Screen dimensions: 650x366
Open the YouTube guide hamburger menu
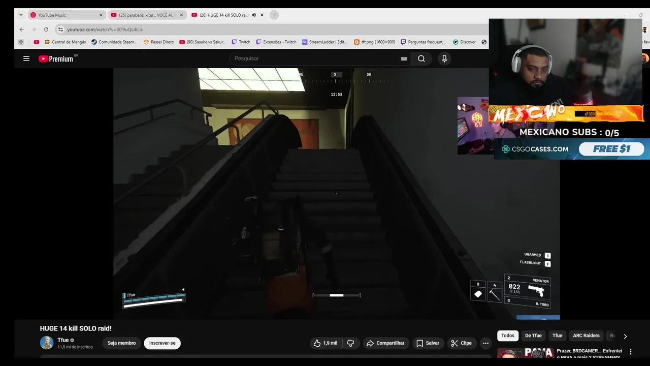(26, 58)
